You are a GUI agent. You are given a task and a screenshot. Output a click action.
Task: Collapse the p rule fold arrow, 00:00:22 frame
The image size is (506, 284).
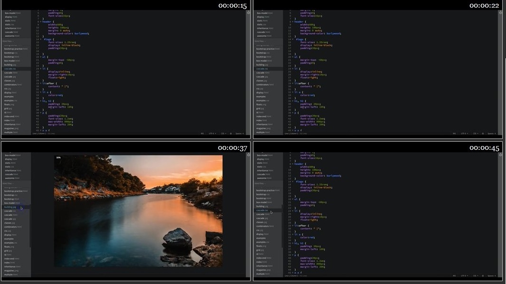coord(293,113)
